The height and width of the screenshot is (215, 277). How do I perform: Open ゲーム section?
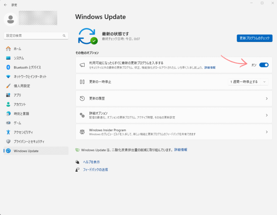[x=36, y=123]
